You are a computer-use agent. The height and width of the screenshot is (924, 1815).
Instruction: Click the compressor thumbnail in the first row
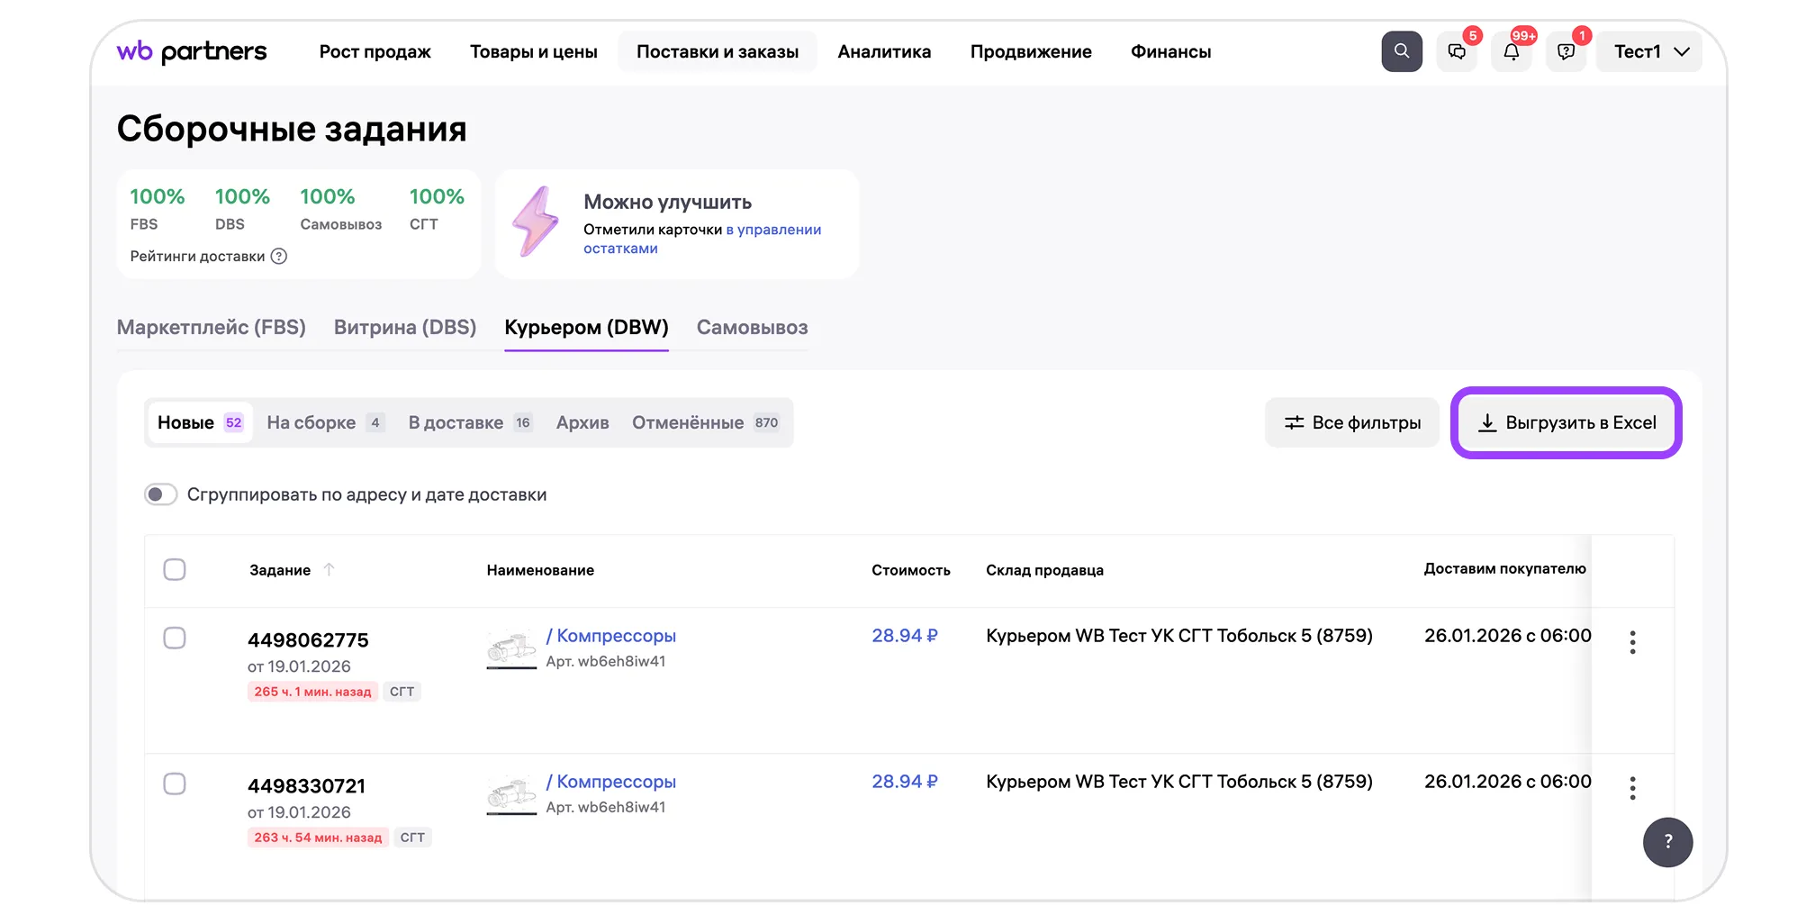pyautogui.click(x=511, y=648)
